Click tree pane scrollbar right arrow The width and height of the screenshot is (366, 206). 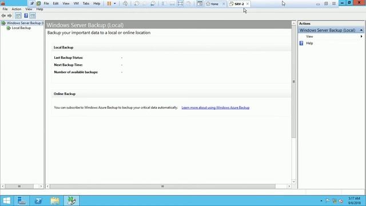pyautogui.click(x=41, y=186)
